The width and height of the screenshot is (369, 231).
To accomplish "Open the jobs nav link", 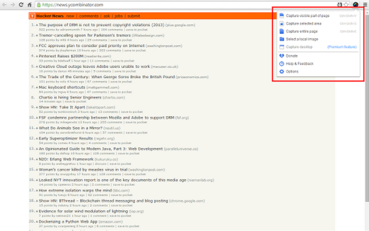I will [118, 16].
